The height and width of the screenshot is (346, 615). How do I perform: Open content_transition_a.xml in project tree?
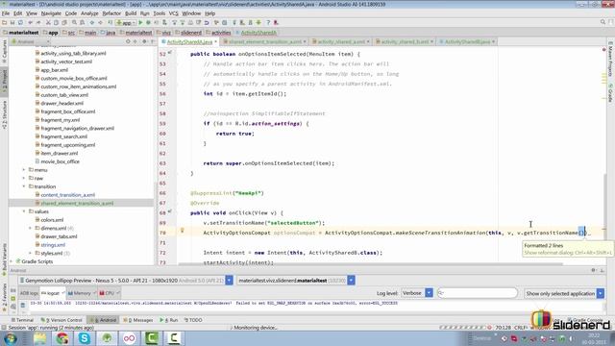click(67, 195)
